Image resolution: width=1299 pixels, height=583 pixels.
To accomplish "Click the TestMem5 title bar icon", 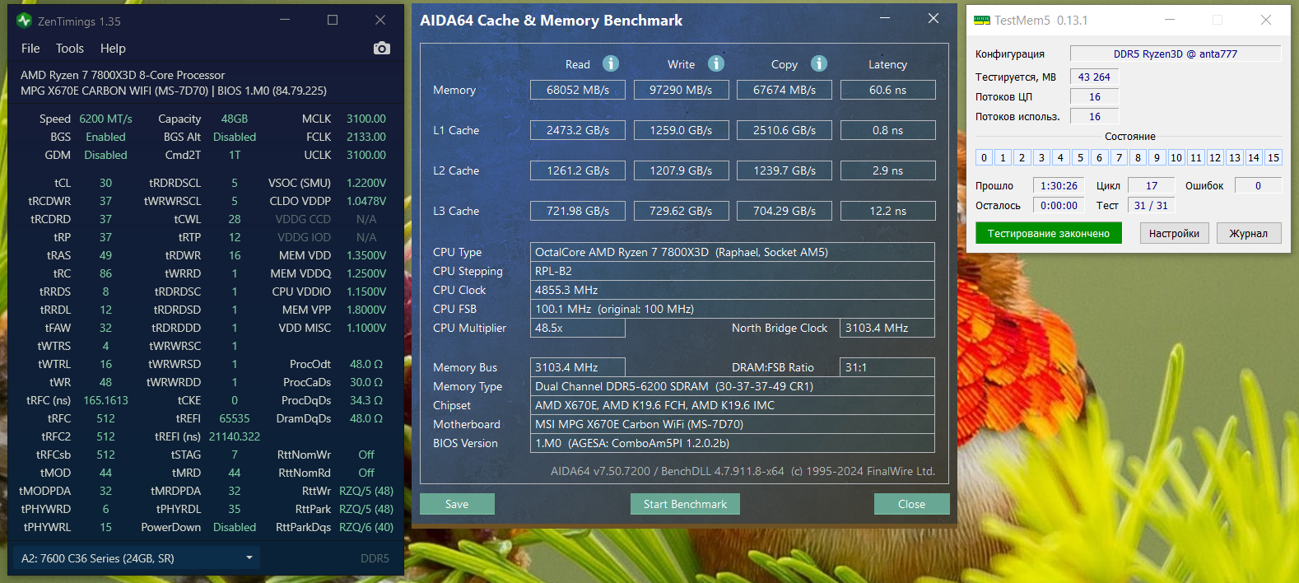I will (981, 21).
